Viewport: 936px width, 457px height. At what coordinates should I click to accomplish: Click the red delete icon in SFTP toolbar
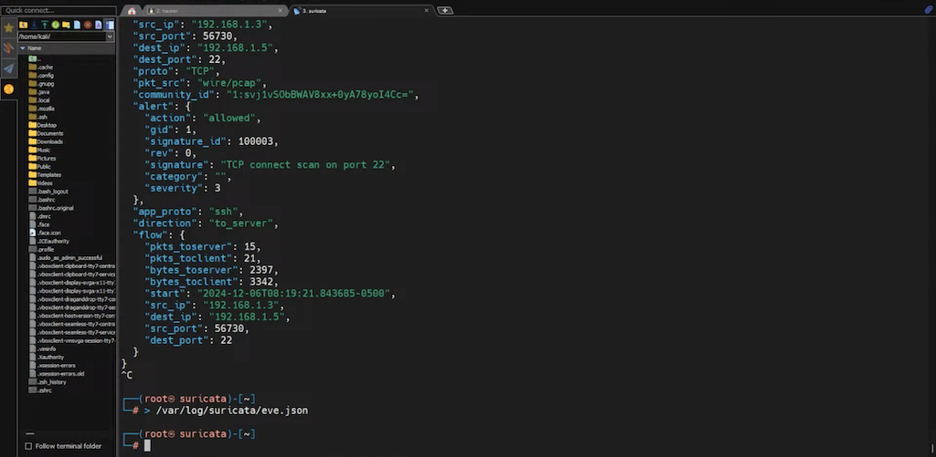click(88, 25)
